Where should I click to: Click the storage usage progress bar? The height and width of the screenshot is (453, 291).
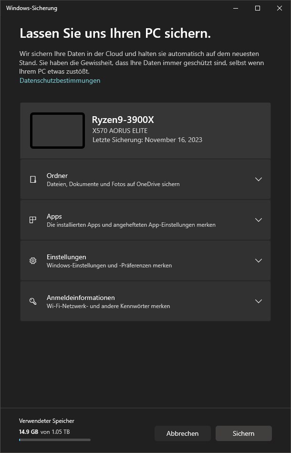tap(55, 440)
